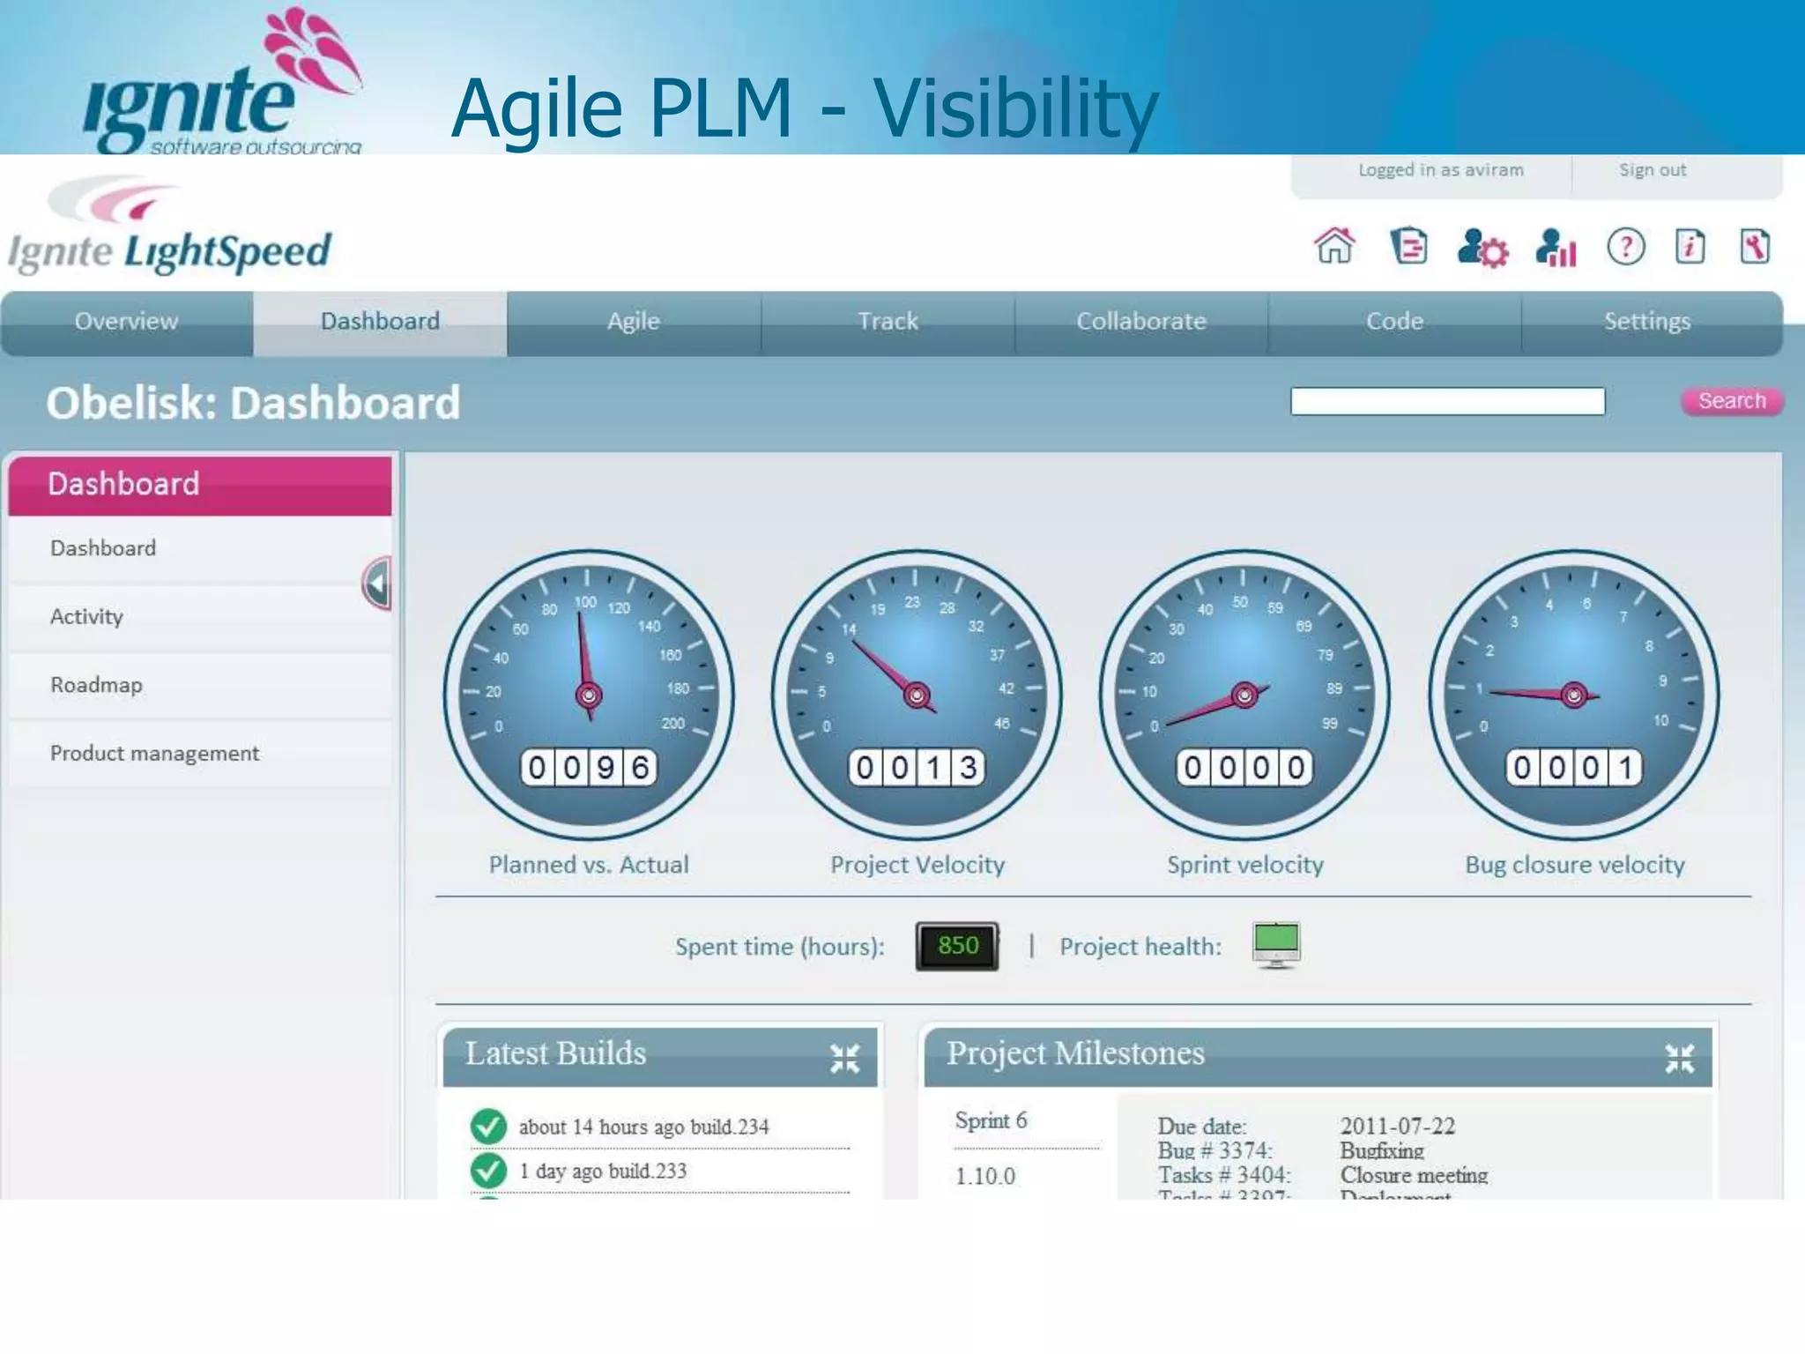The width and height of the screenshot is (1805, 1354).
Task: Click the wrench tools page icon
Action: click(1754, 246)
